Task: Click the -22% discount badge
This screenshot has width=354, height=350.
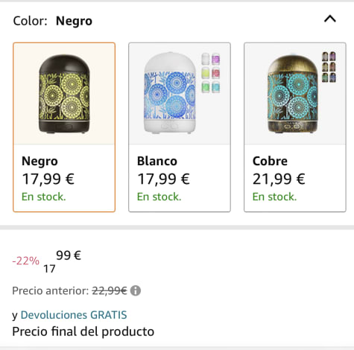Action: click(26, 261)
